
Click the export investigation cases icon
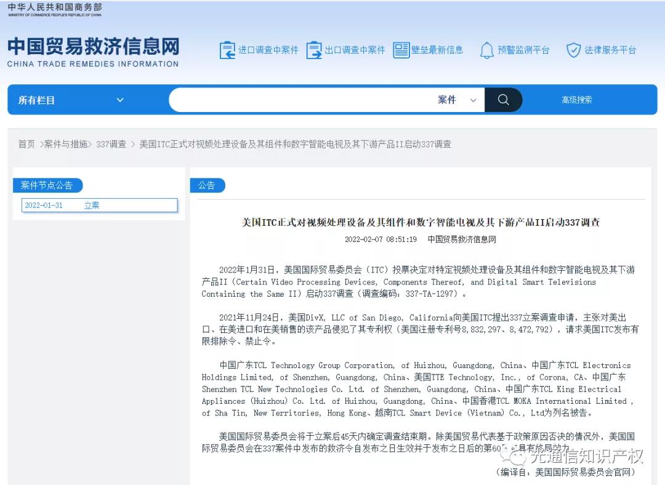tap(314, 50)
